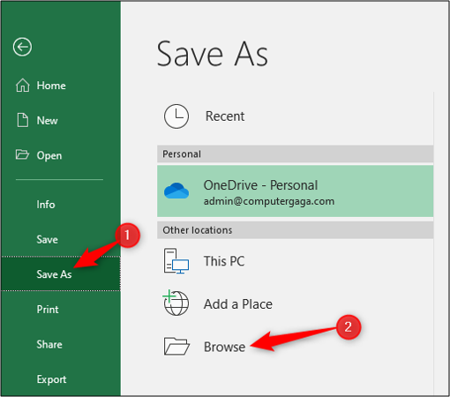Image resolution: width=450 pixels, height=397 pixels.
Task: Click the Open folder icon in sidebar
Action: click(22, 154)
